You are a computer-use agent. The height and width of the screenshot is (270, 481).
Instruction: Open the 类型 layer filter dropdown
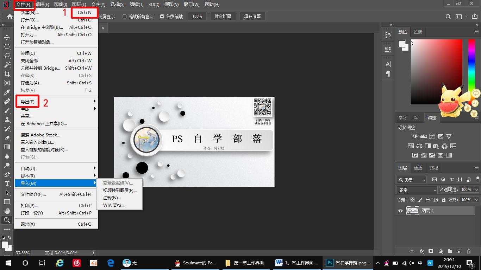tap(411, 180)
